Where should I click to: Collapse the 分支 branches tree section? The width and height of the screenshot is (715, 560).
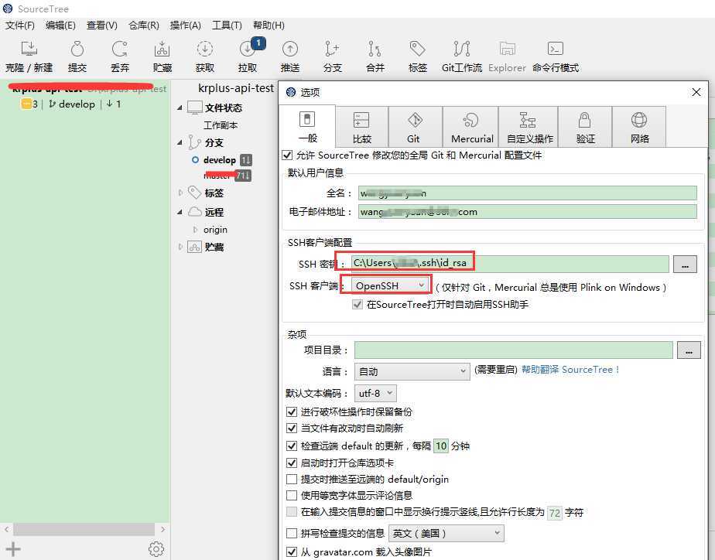point(180,142)
